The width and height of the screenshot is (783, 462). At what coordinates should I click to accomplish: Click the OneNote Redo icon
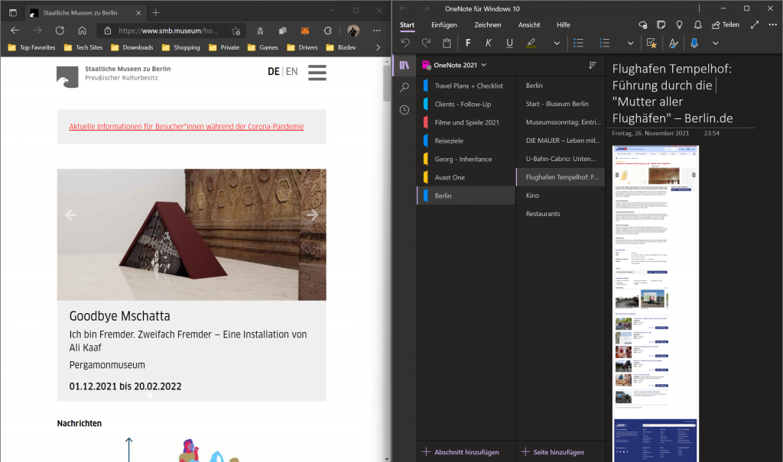[426, 44]
